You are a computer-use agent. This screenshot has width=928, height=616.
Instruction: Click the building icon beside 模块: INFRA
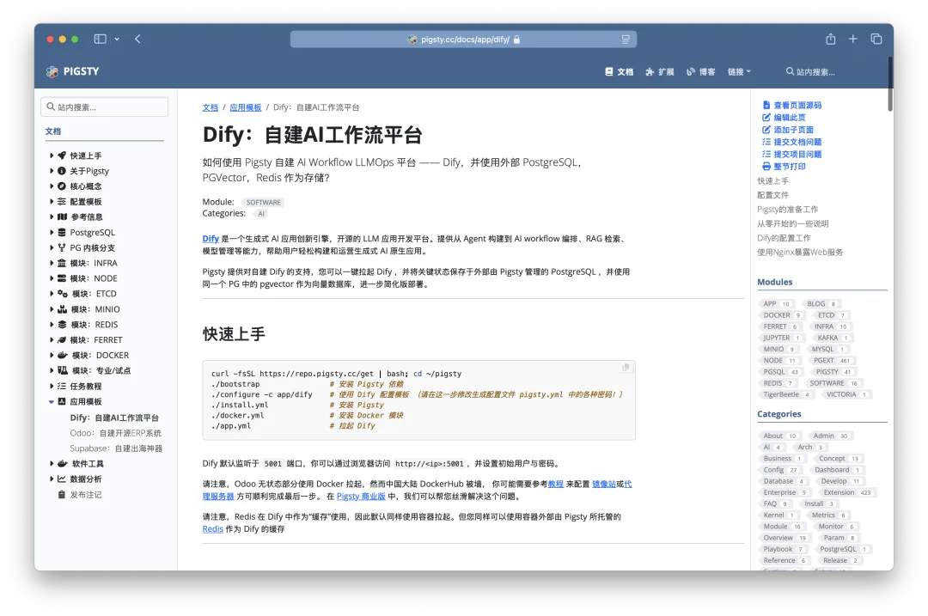click(62, 263)
